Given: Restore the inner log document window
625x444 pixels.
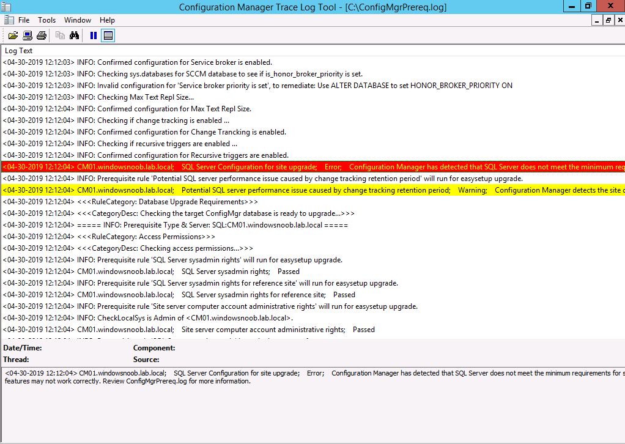Looking at the screenshot, I should pyautogui.click(x=608, y=20).
